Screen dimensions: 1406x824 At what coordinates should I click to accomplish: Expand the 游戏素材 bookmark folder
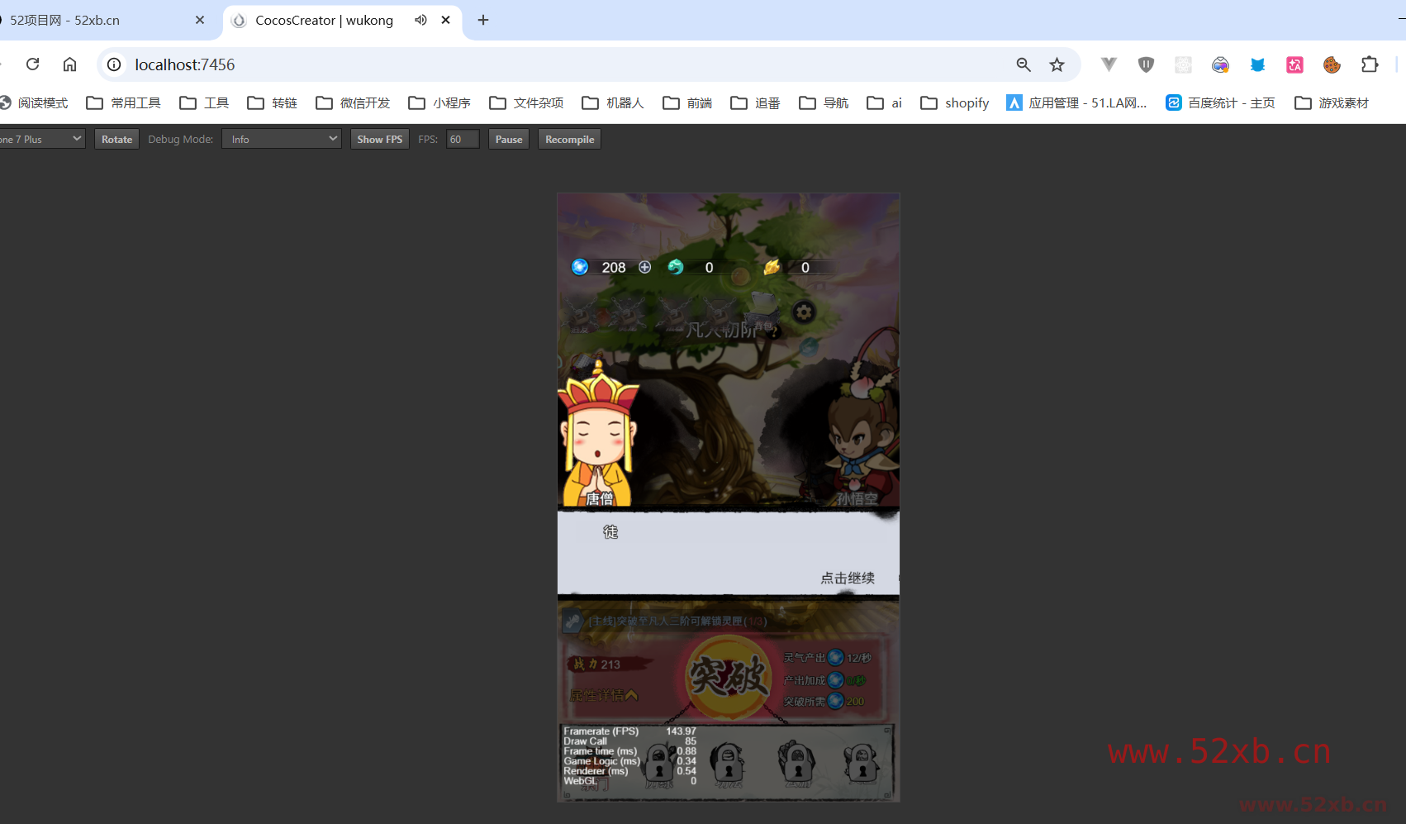click(x=1332, y=102)
